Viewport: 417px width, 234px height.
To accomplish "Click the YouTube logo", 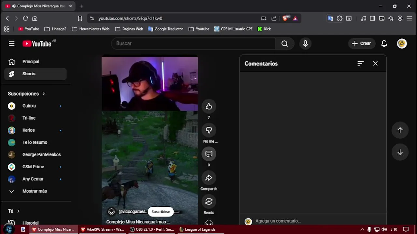I will click(x=37, y=44).
